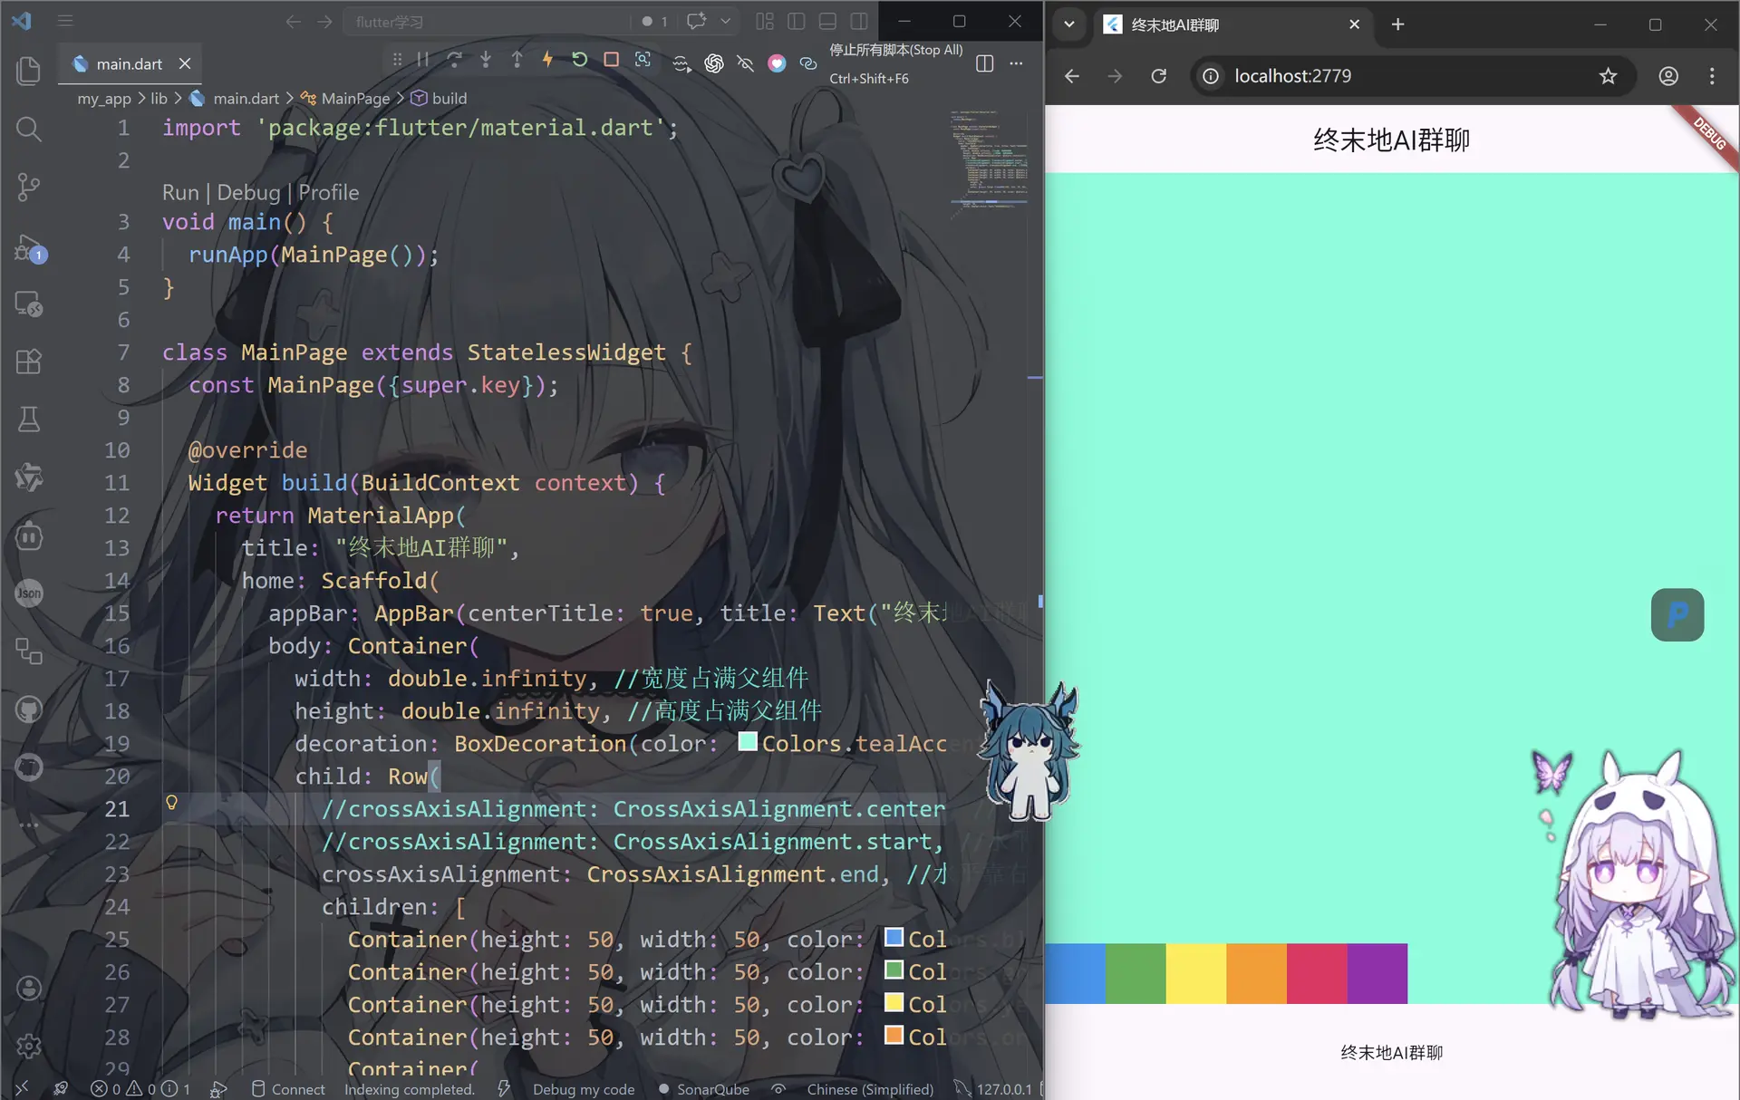Open the Source Control view
The image size is (1740, 1100).
(29, 187)
